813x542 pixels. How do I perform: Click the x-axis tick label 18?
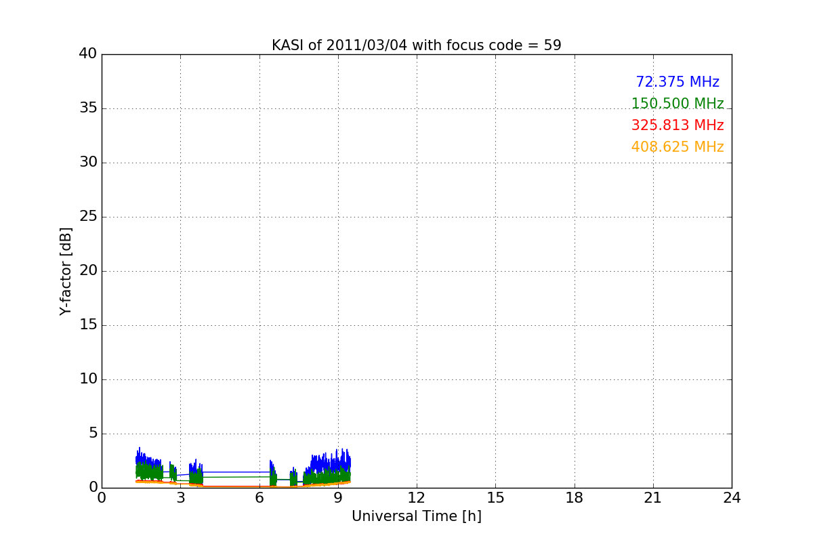tap(575, 498)
